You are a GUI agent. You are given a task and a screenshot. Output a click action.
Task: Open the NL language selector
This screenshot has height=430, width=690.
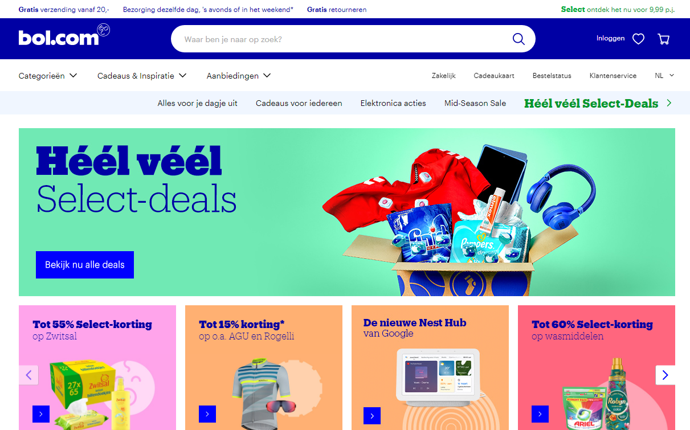(x=664, y=75)
